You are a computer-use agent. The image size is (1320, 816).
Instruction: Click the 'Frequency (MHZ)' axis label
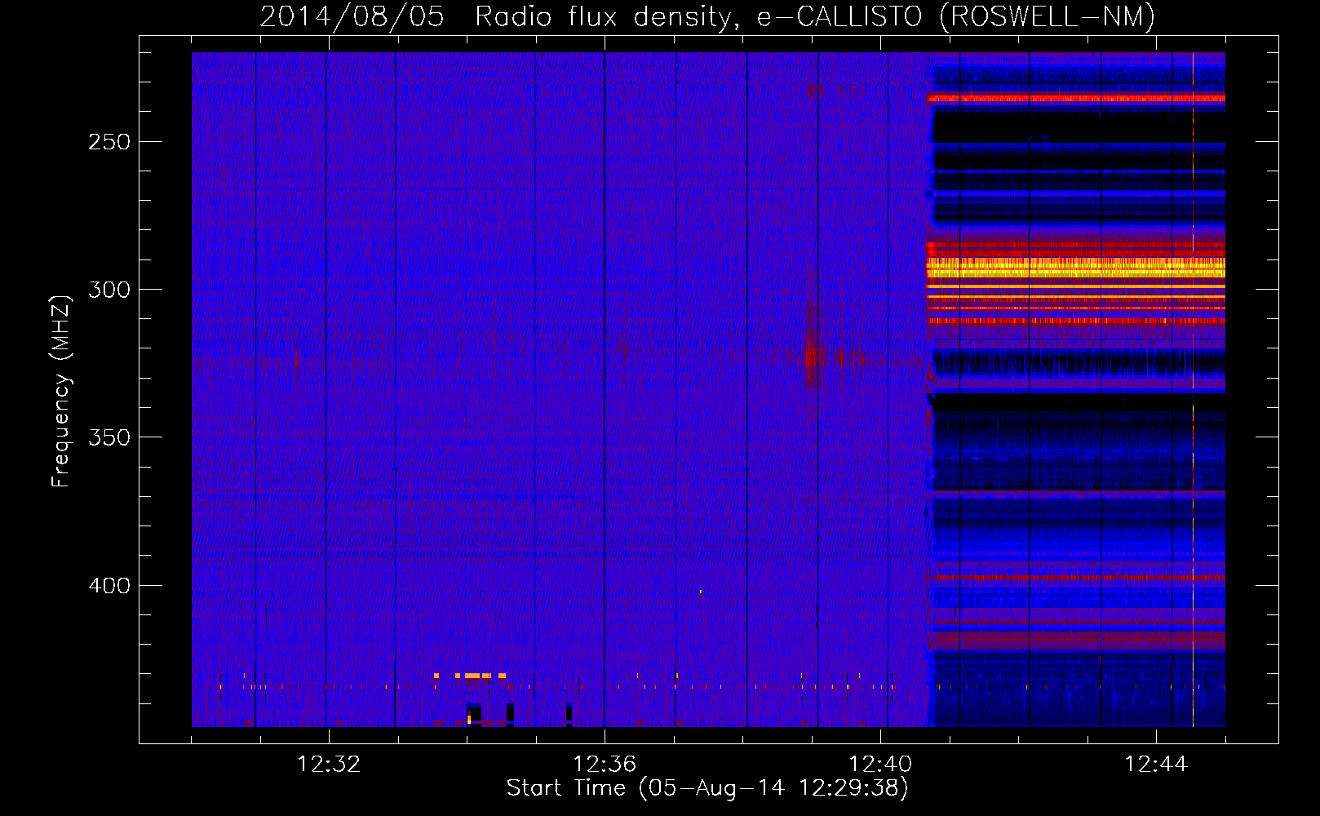click(61, 391)
